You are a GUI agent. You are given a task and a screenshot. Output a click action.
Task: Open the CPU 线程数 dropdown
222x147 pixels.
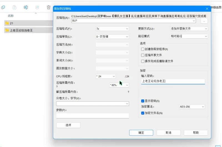click(106, 76)
